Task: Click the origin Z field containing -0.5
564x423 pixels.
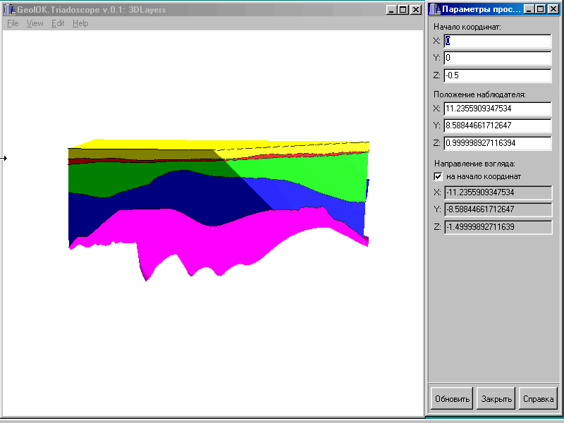Action: pos(497,75)
